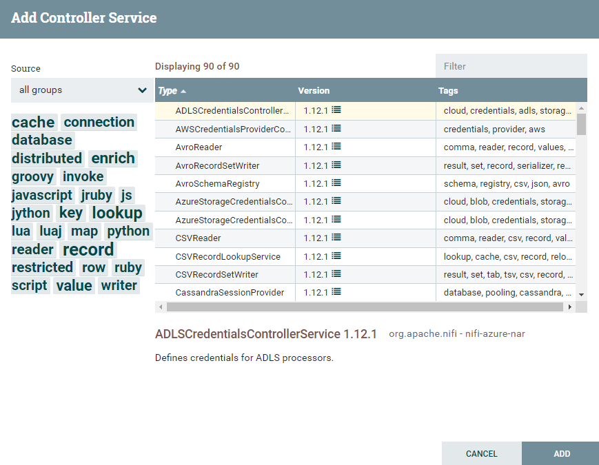Pick the 'restricted' tag
This screenshot has height=465, width=599.
click(43, 267)
